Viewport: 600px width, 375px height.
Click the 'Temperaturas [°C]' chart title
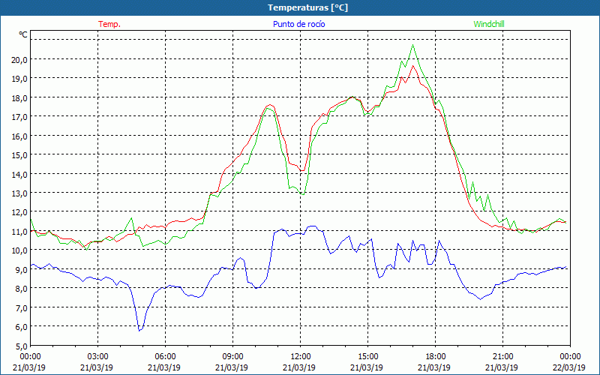tap(307, 7)
